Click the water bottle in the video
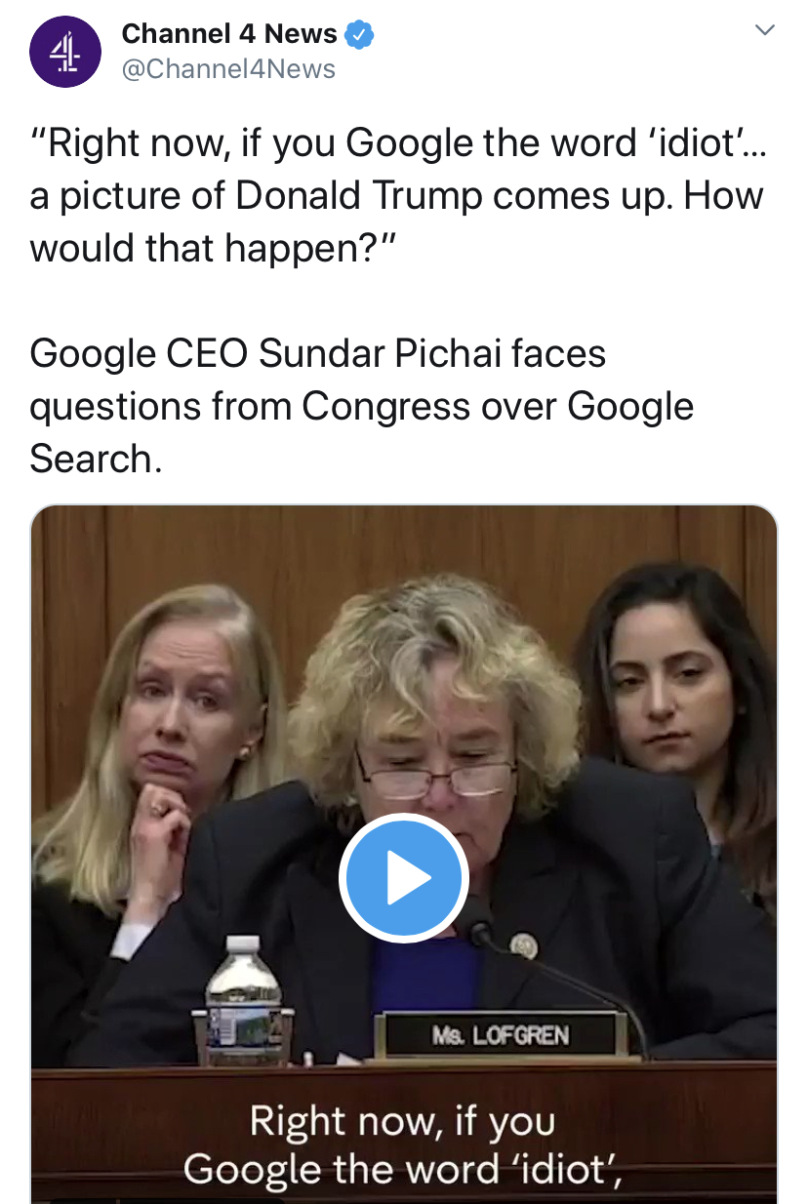Viewport: 808px width, 1204px height. click(x=243, y=999)
